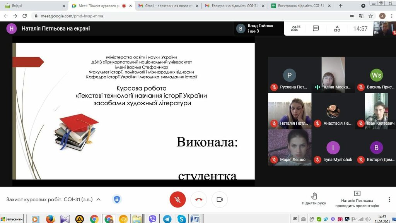Toggle the camera on or off

(x=220, y=199)
